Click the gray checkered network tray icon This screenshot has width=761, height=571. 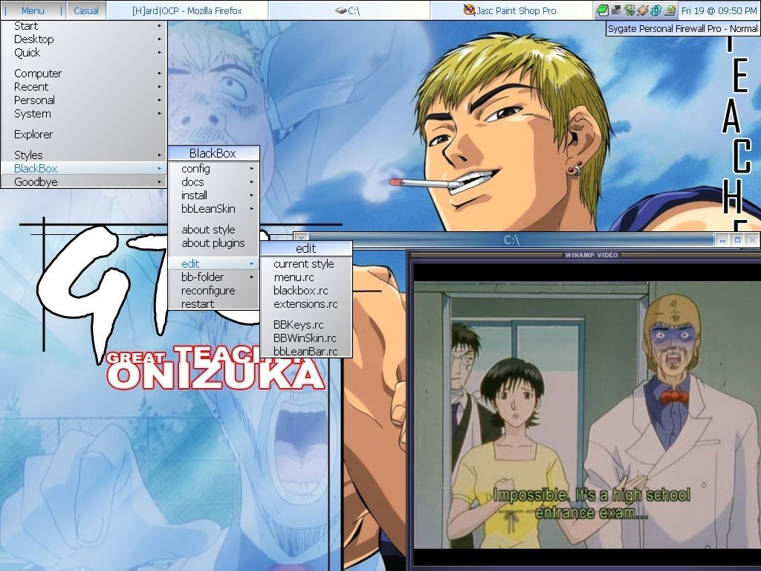click(x=616, y=10)
